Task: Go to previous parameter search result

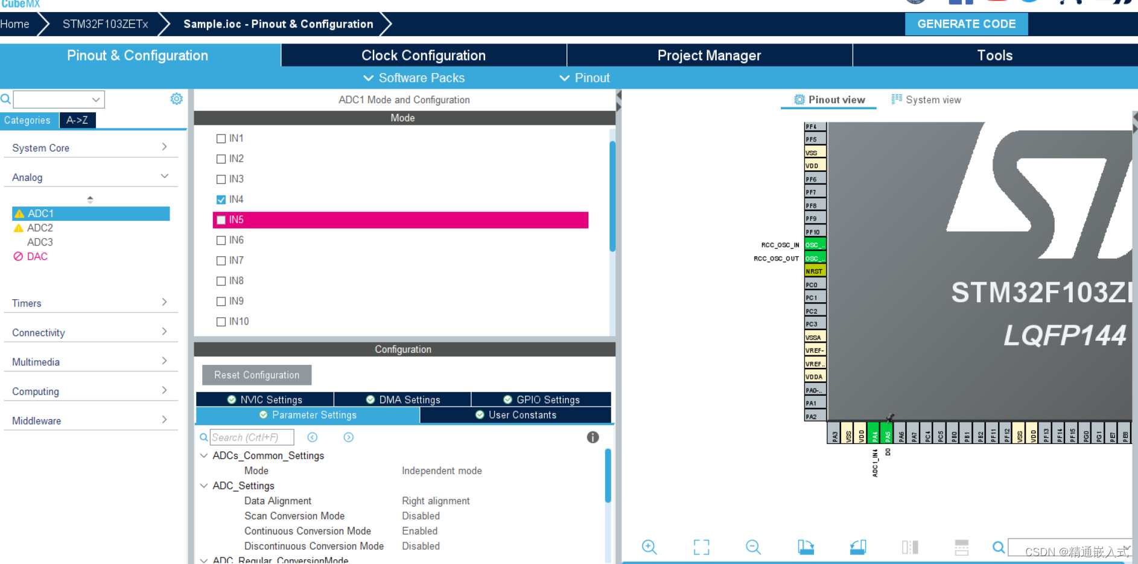Action: point(313,437)
